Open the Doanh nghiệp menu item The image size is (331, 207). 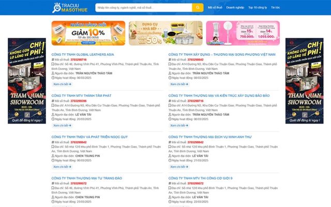coord(235,7)
